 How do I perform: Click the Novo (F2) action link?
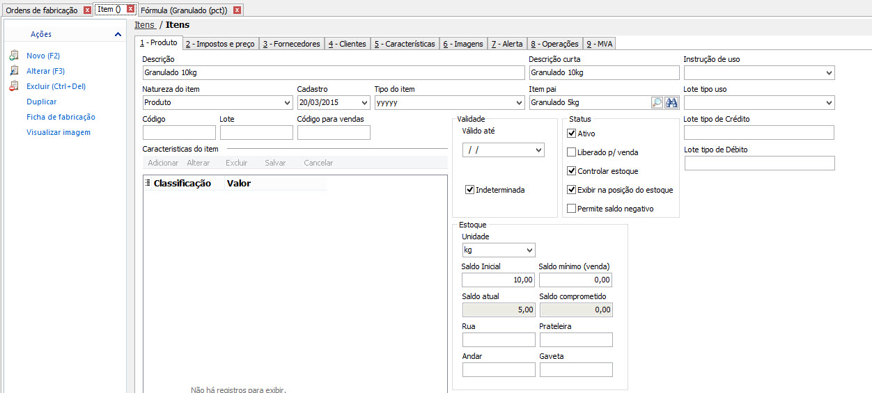point(43,56)
